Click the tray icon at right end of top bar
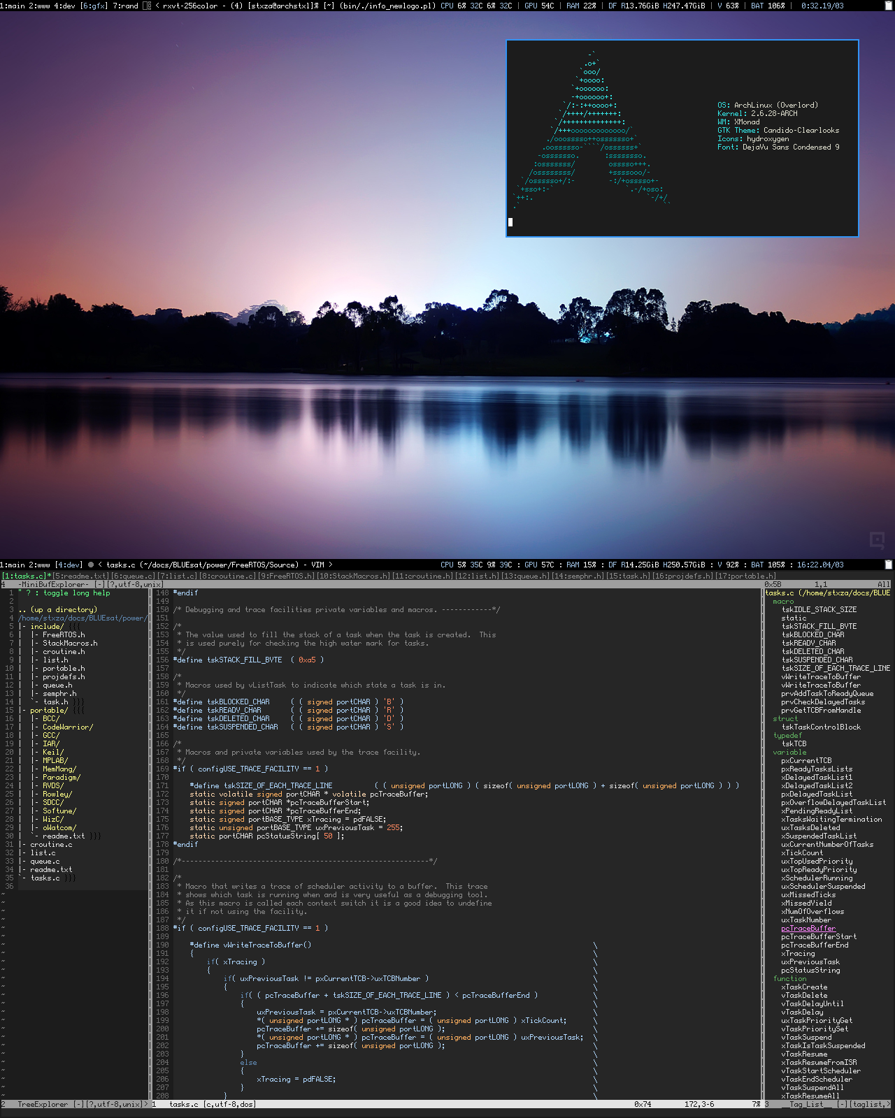The height and width of the screenshot is (1118, 895). click(889, 6)
